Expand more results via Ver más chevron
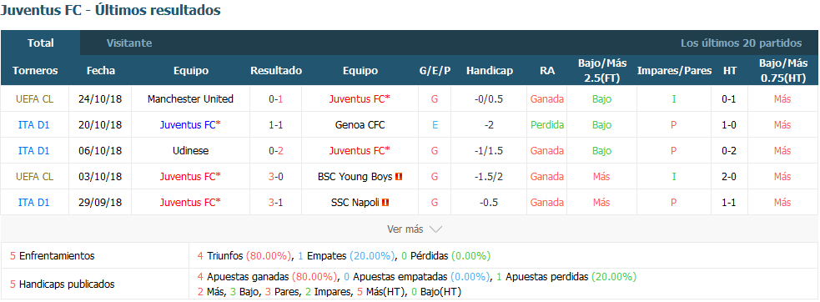 coord(436,229)
